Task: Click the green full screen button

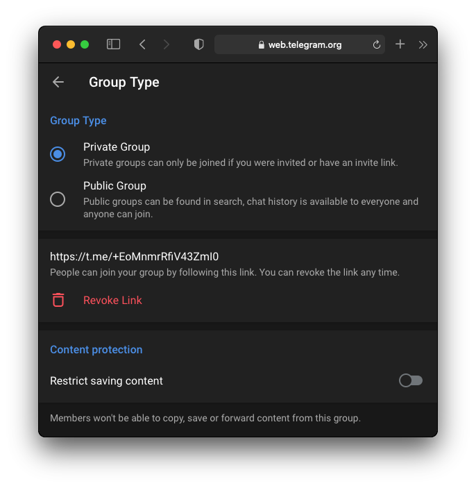Action: (85, 44)
